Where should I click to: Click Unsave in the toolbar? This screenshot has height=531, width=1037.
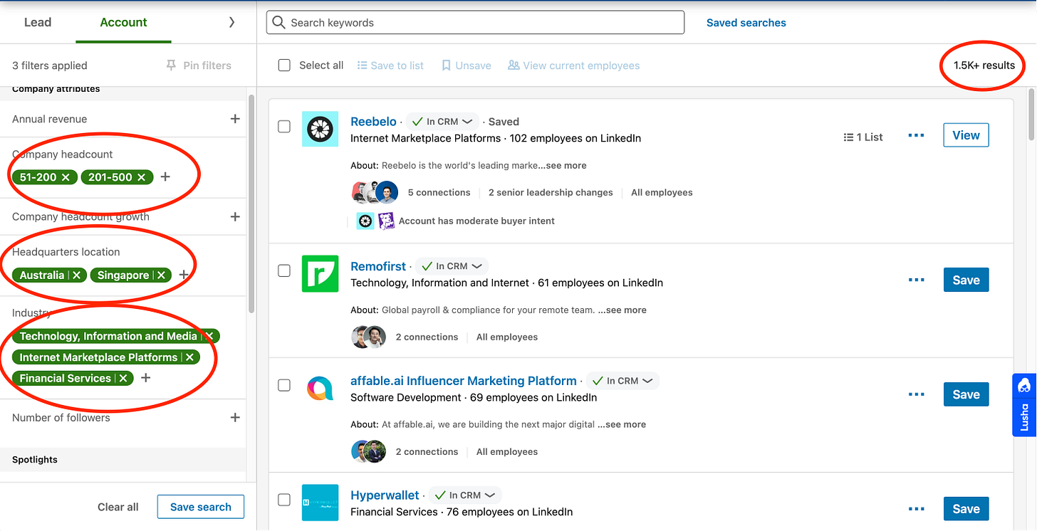tap(467, 65)
